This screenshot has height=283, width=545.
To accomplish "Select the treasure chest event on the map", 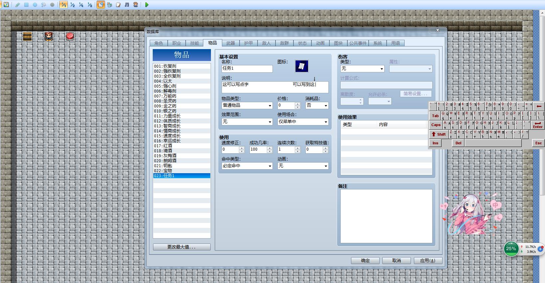I will point(27,36).
